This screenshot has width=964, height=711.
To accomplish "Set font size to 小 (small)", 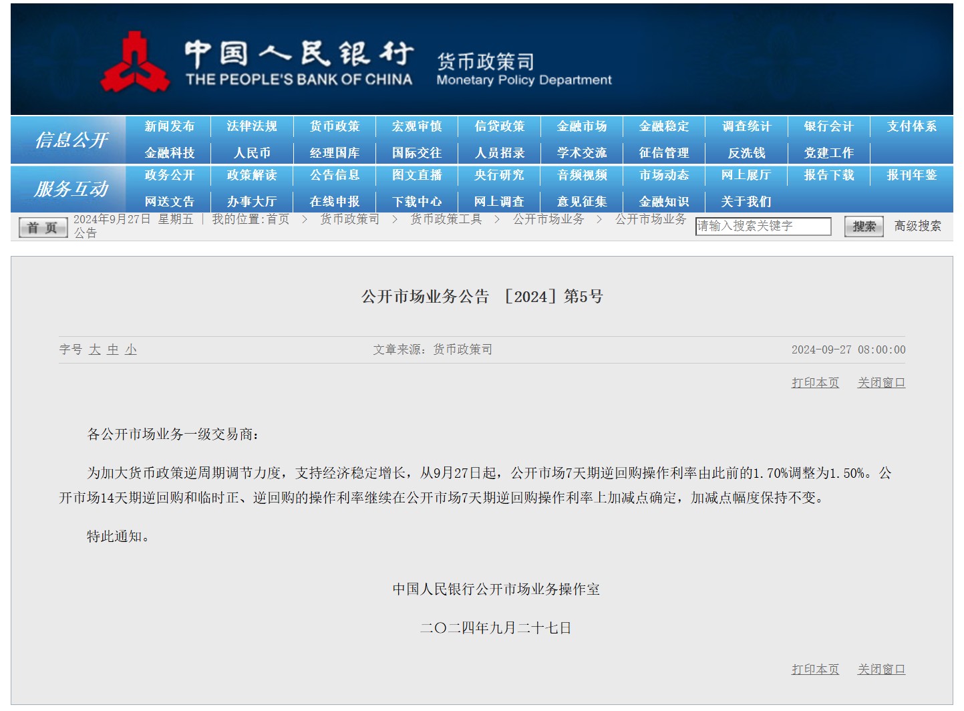I will coord(131,349).
